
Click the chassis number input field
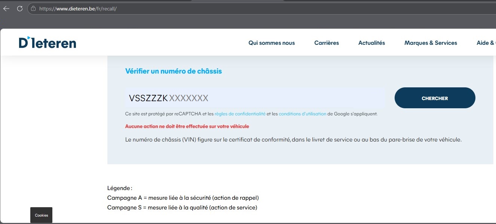(x=255, y=98)
